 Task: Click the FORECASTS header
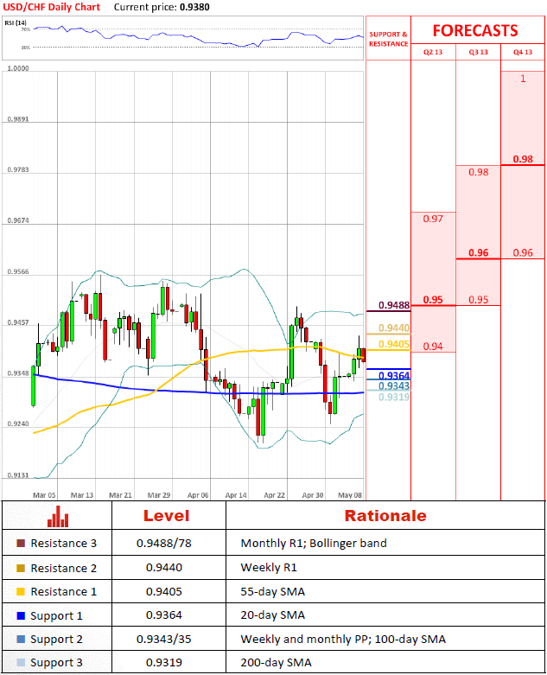pos(475,30)
